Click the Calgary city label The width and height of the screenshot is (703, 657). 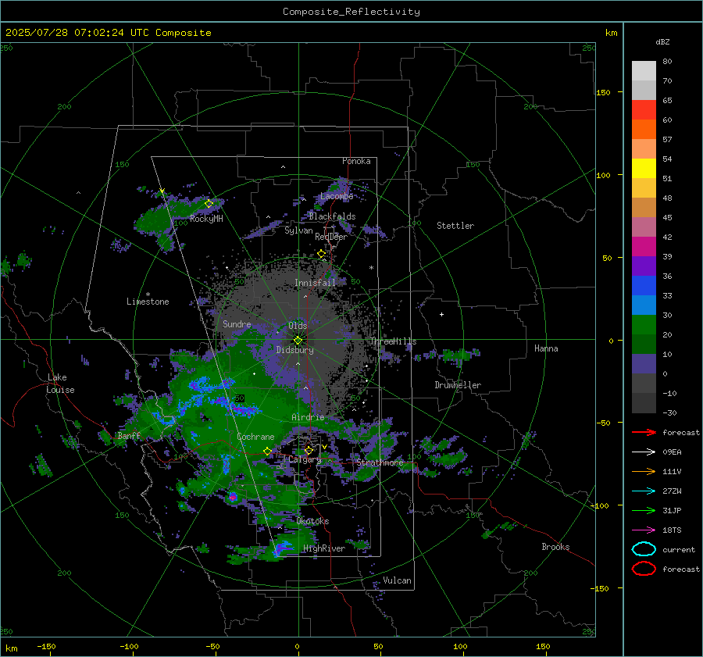point(305,459)
